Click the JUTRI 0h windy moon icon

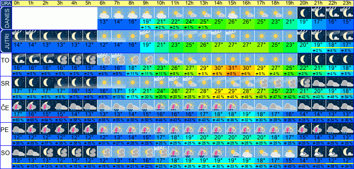19,36
